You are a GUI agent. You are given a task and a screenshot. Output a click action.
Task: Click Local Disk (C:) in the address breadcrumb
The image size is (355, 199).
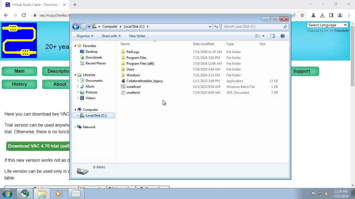pyautogui.click(x=134, y=27)
